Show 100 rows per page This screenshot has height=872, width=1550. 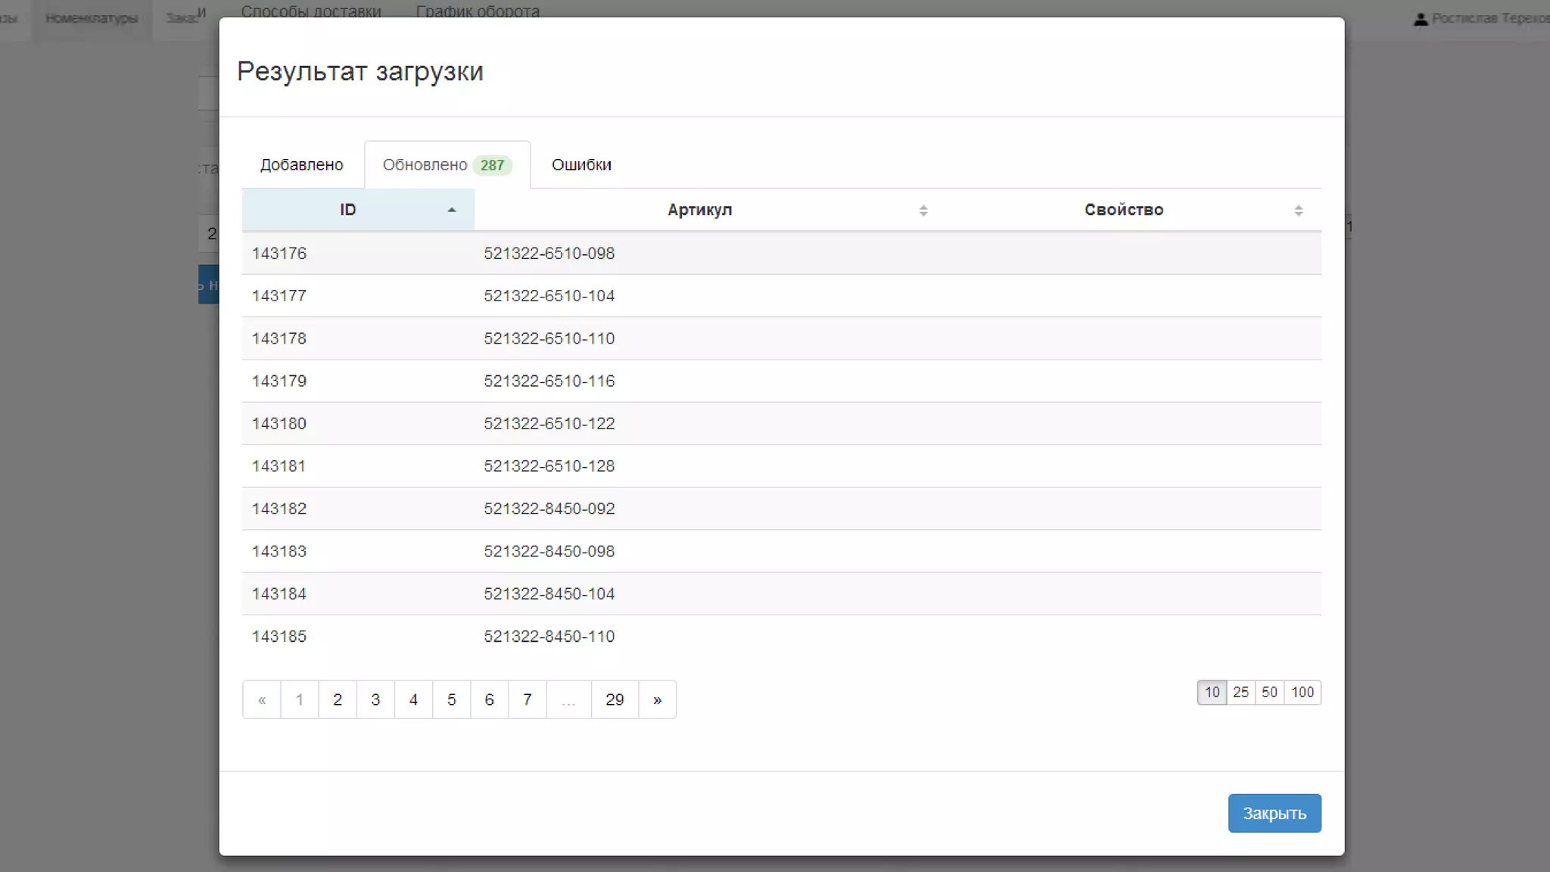coord(1302,692)
